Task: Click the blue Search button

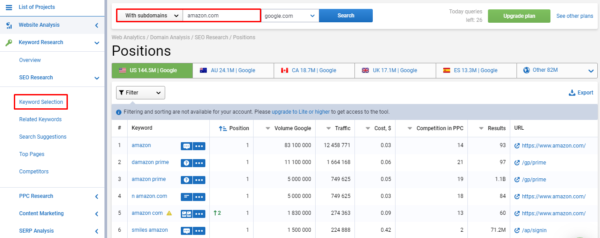Action: (346, 16)
